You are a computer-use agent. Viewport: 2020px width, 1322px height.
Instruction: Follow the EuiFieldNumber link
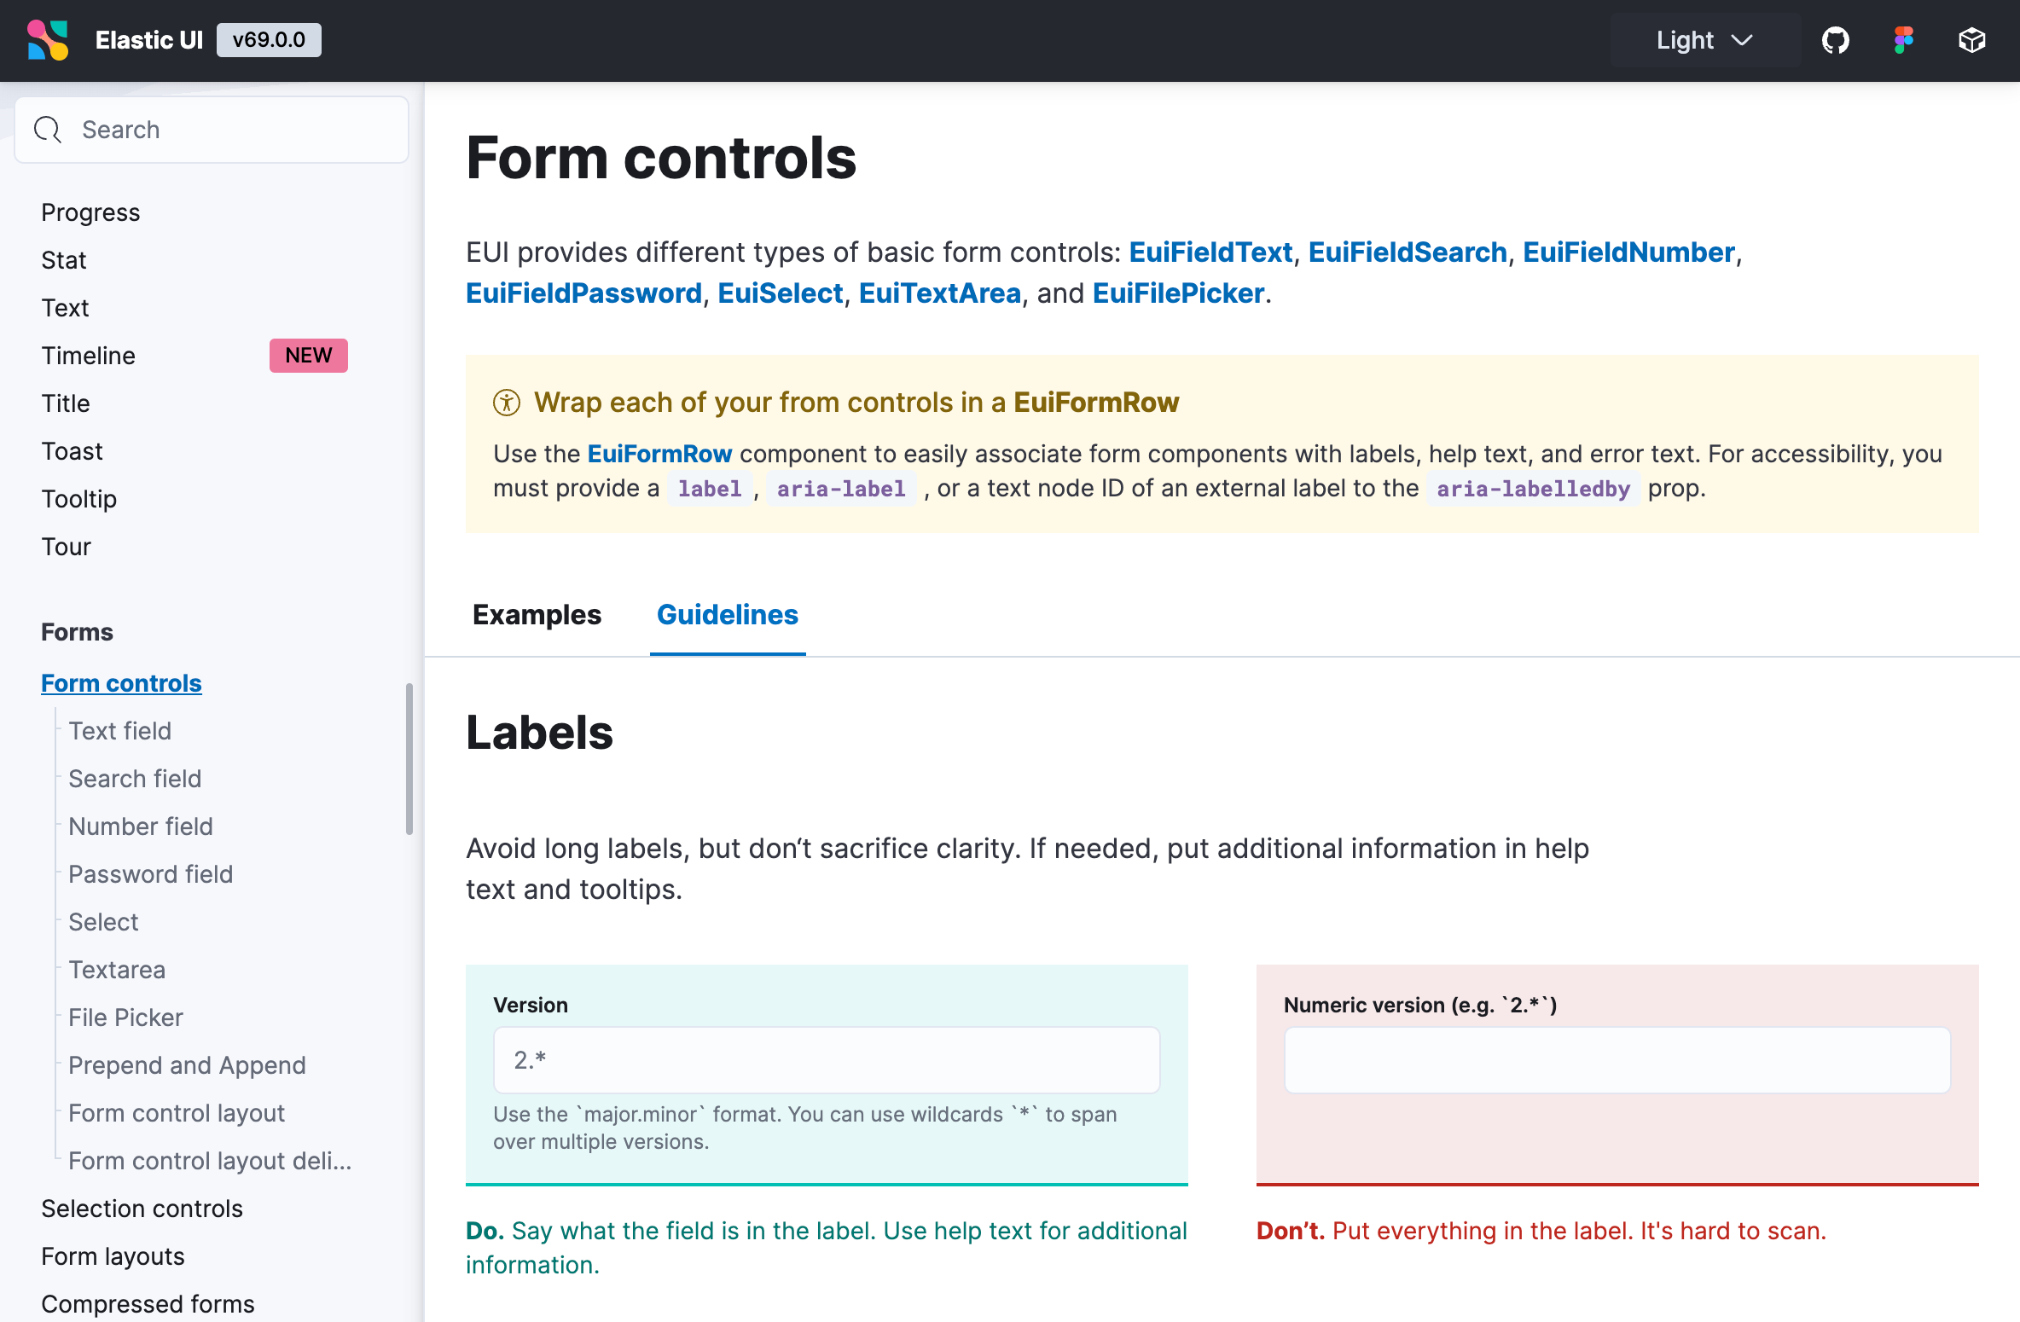coord(1628,252)
